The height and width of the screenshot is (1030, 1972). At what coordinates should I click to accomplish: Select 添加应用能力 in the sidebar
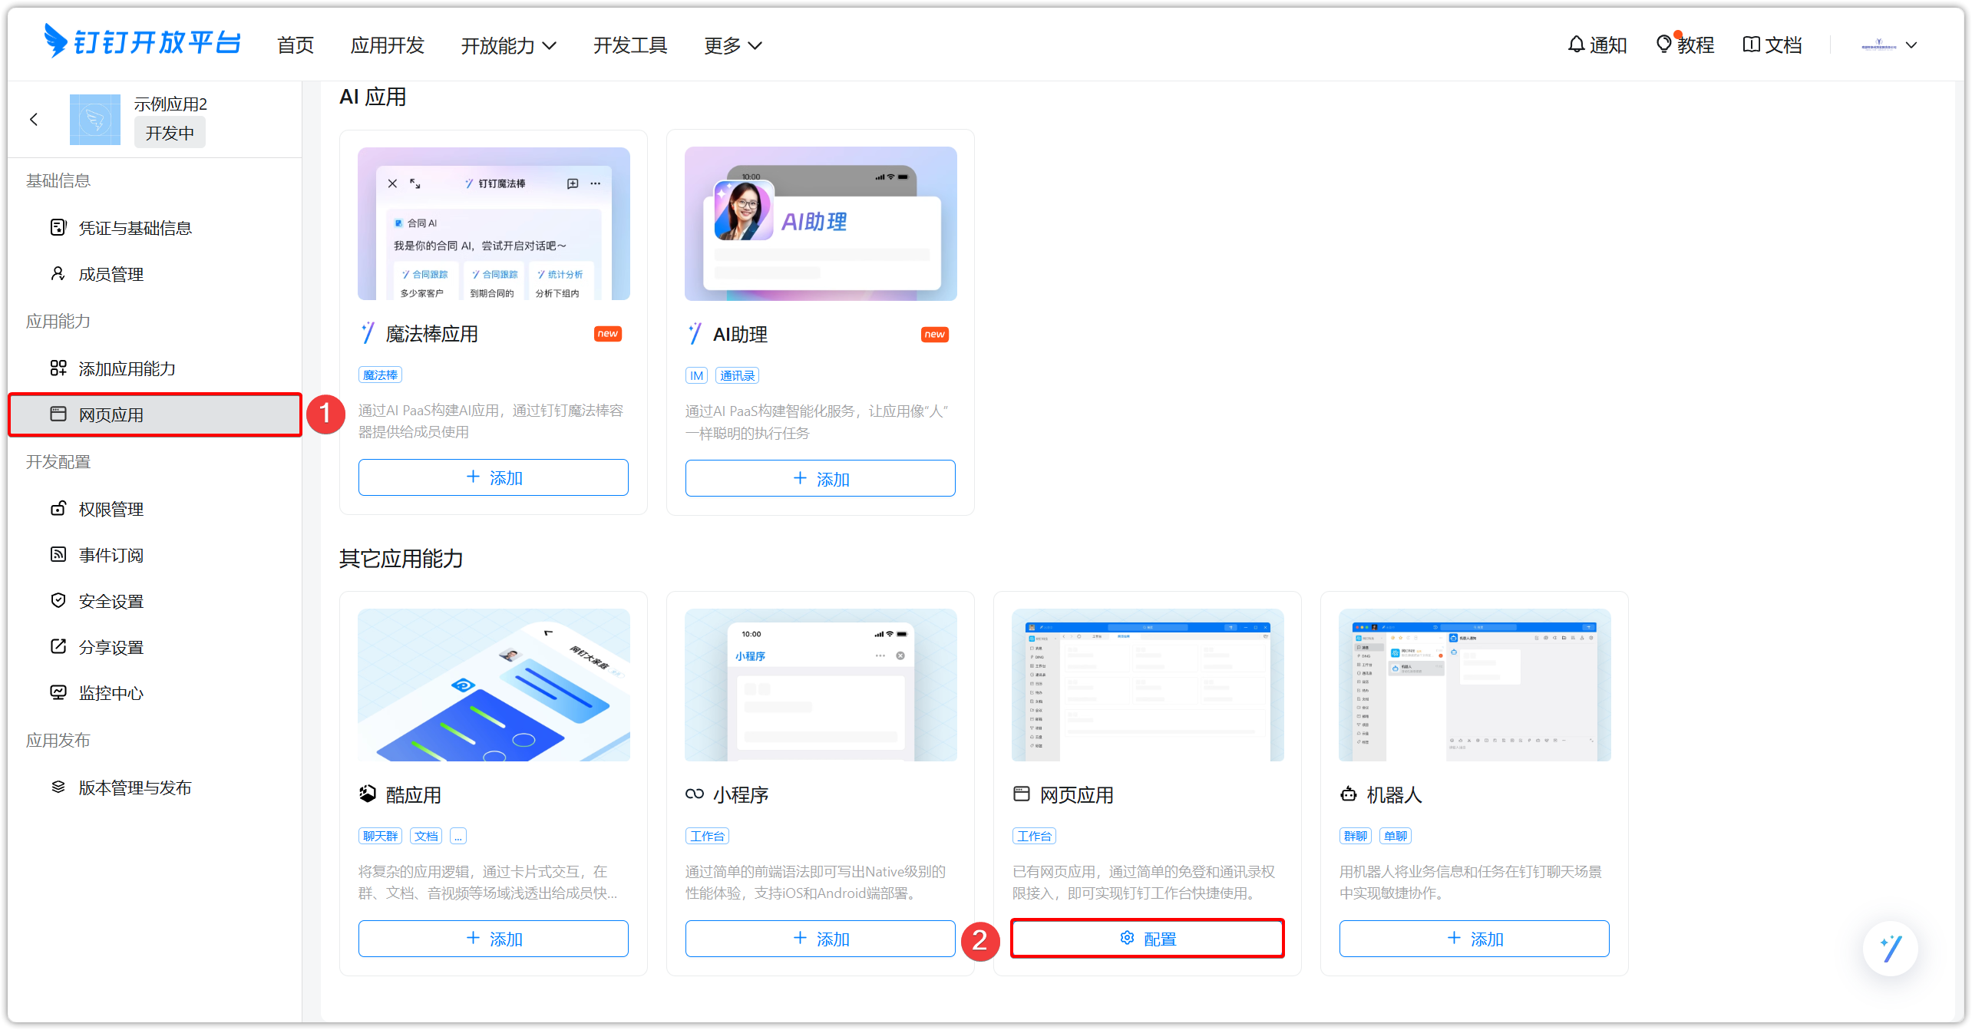click(155, 368)
